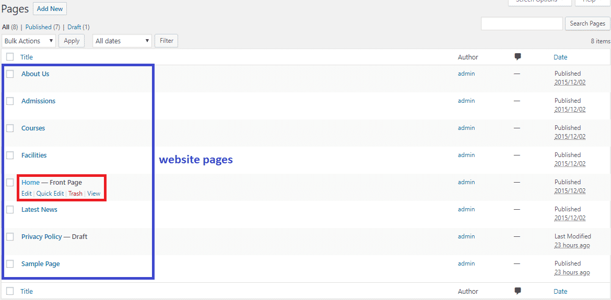This screenshot has height=300, width=611.
Task: Click the 23 hours ago date for Sample Page
Action: coord(572,272)
